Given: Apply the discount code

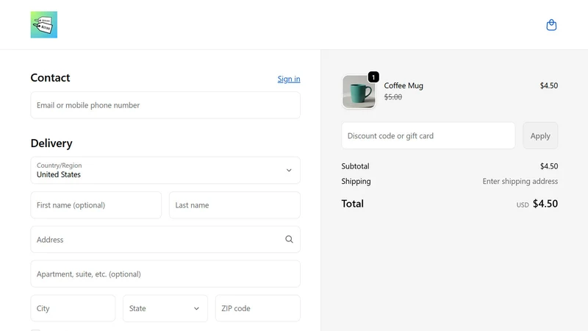Looking at the screenshot, I should pyautogui.click(x=540, y=135).
